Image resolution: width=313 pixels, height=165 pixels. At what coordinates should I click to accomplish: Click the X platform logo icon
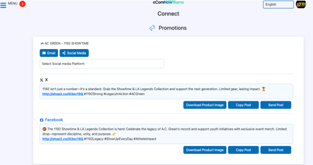pyautogui.click(x=41, y=80)
